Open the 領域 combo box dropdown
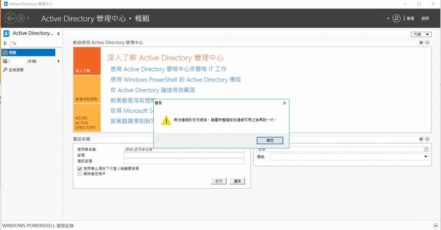Viewport: 441px width, 230px height. click(426, 157)
